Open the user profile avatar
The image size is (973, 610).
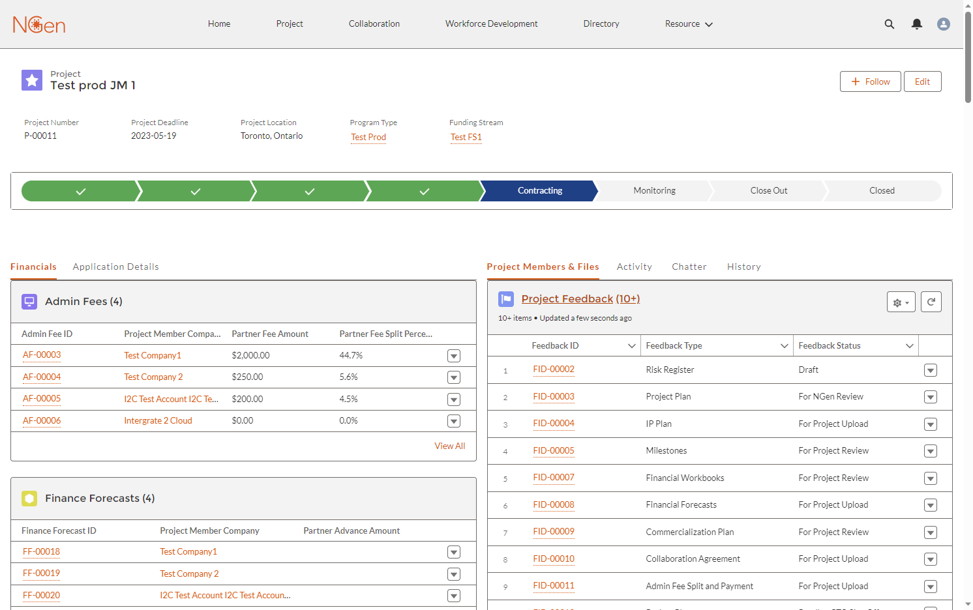(x=943, y=24)
